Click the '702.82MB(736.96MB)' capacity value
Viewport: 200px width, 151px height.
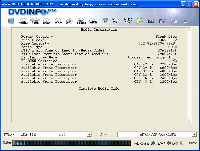pyautogui.click(x=158, y=43)
